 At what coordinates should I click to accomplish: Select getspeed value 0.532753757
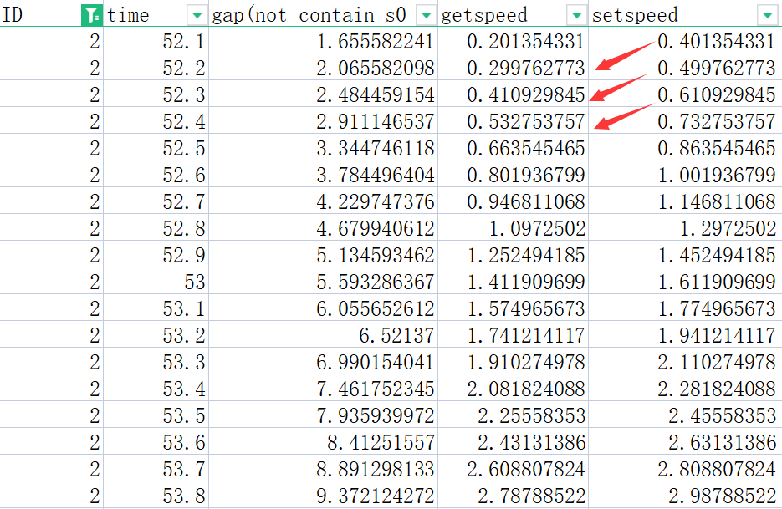pyautogui.click(x=514, y=121)
